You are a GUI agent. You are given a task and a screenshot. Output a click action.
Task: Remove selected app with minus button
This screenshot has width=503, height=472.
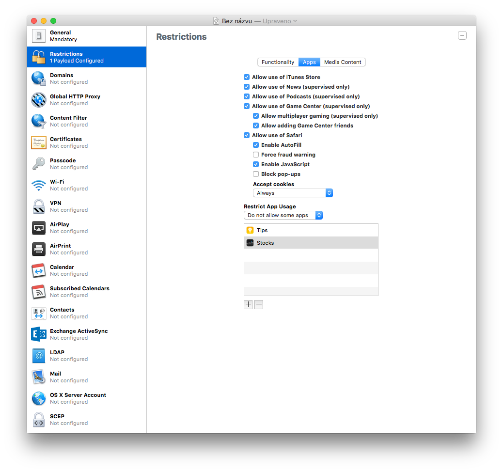tap(259, 304)
